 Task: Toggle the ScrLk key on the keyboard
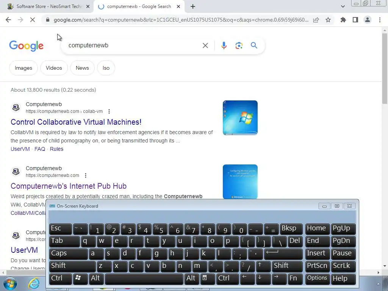click(343, 266)
